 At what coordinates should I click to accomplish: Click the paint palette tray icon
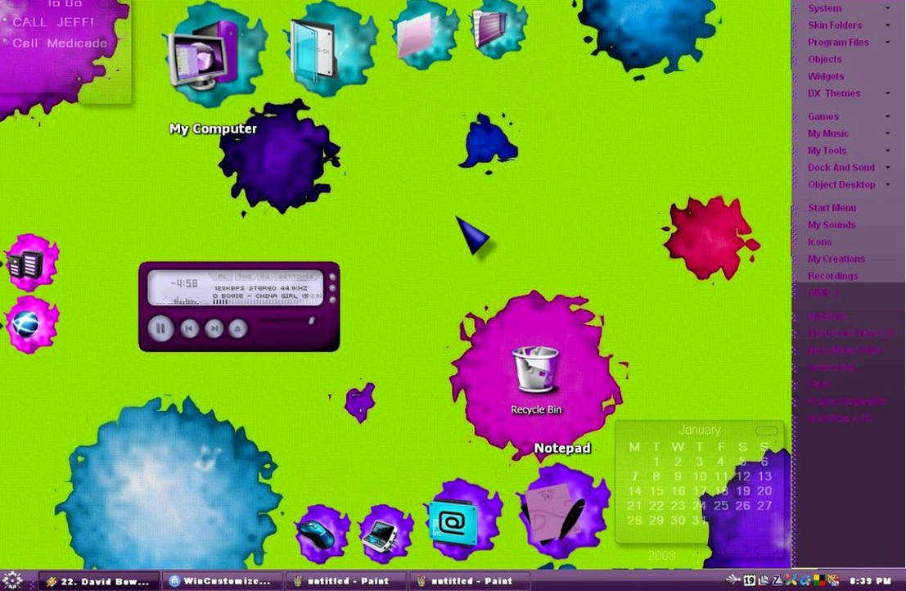click(832, 580)
